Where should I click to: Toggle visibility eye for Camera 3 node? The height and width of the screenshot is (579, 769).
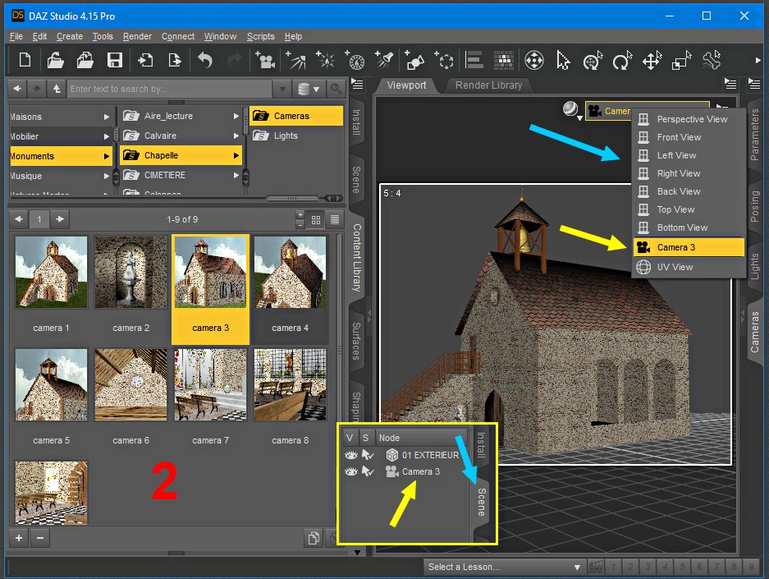point(350,471)
